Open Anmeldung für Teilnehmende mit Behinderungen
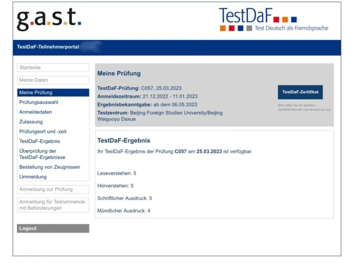Viewport: 355px width, 267px height. pos(53,205)
